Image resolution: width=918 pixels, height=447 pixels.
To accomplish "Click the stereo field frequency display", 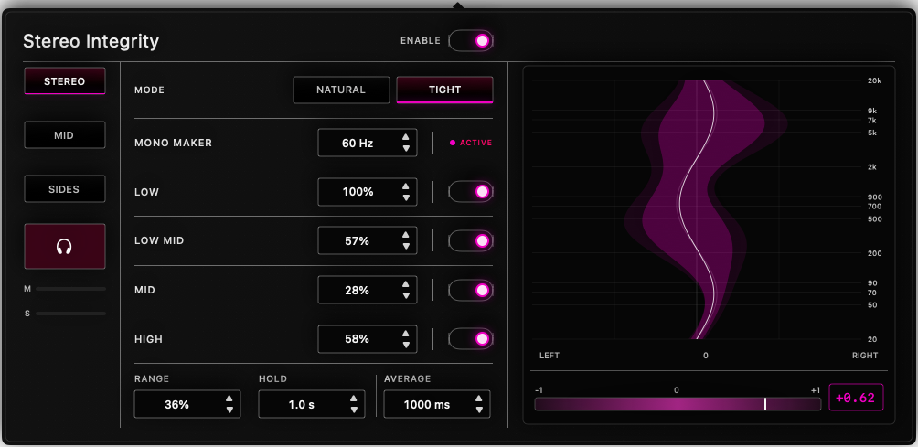I will point(697,209).
